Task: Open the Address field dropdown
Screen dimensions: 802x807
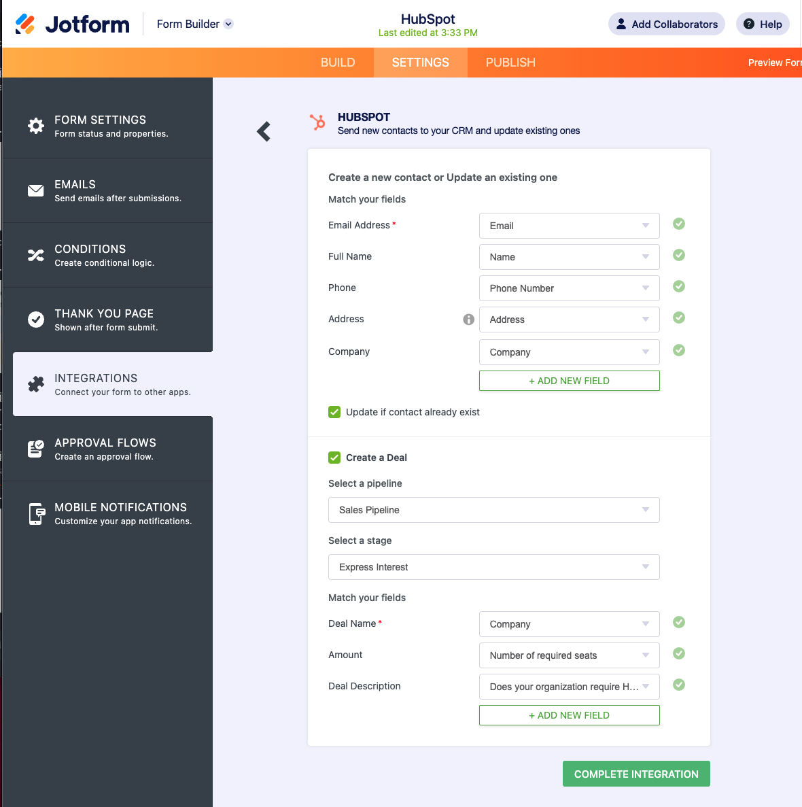Action: pyautogui.click(x=570, y=320)
